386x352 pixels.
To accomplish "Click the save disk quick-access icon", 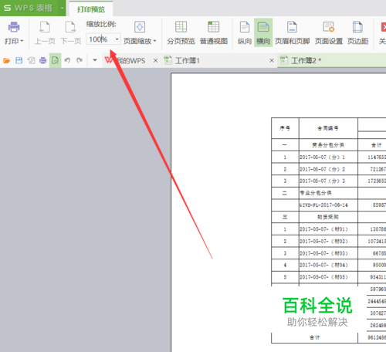I will [x=19, y=61].
